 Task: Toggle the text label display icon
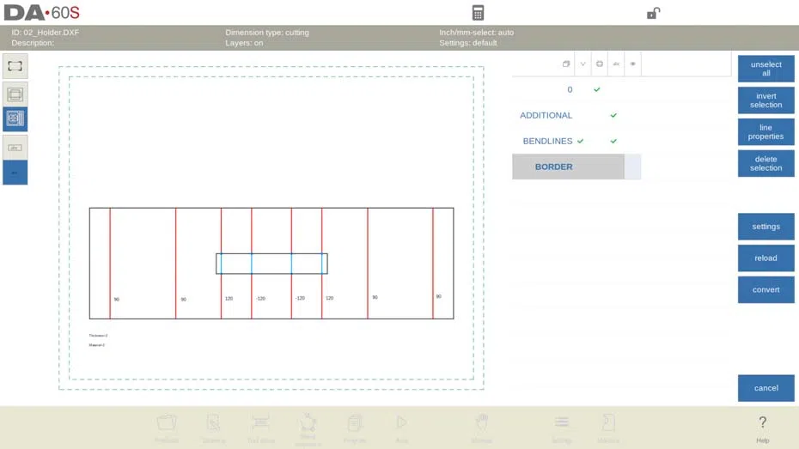[15, 148]
